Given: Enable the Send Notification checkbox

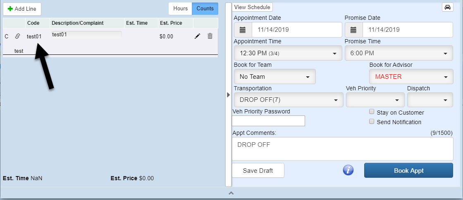Looking at the screenshot, I should [372, 122].
